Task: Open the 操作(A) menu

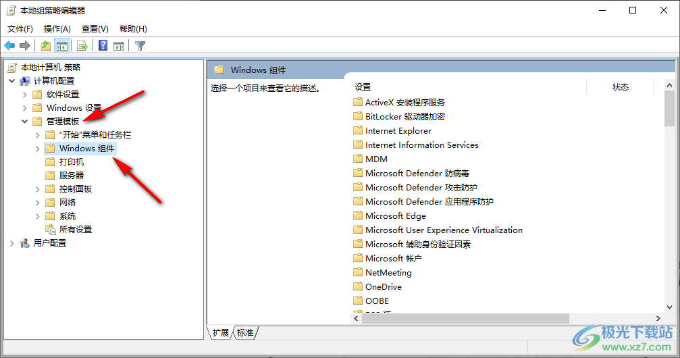Action: [57, 29]
